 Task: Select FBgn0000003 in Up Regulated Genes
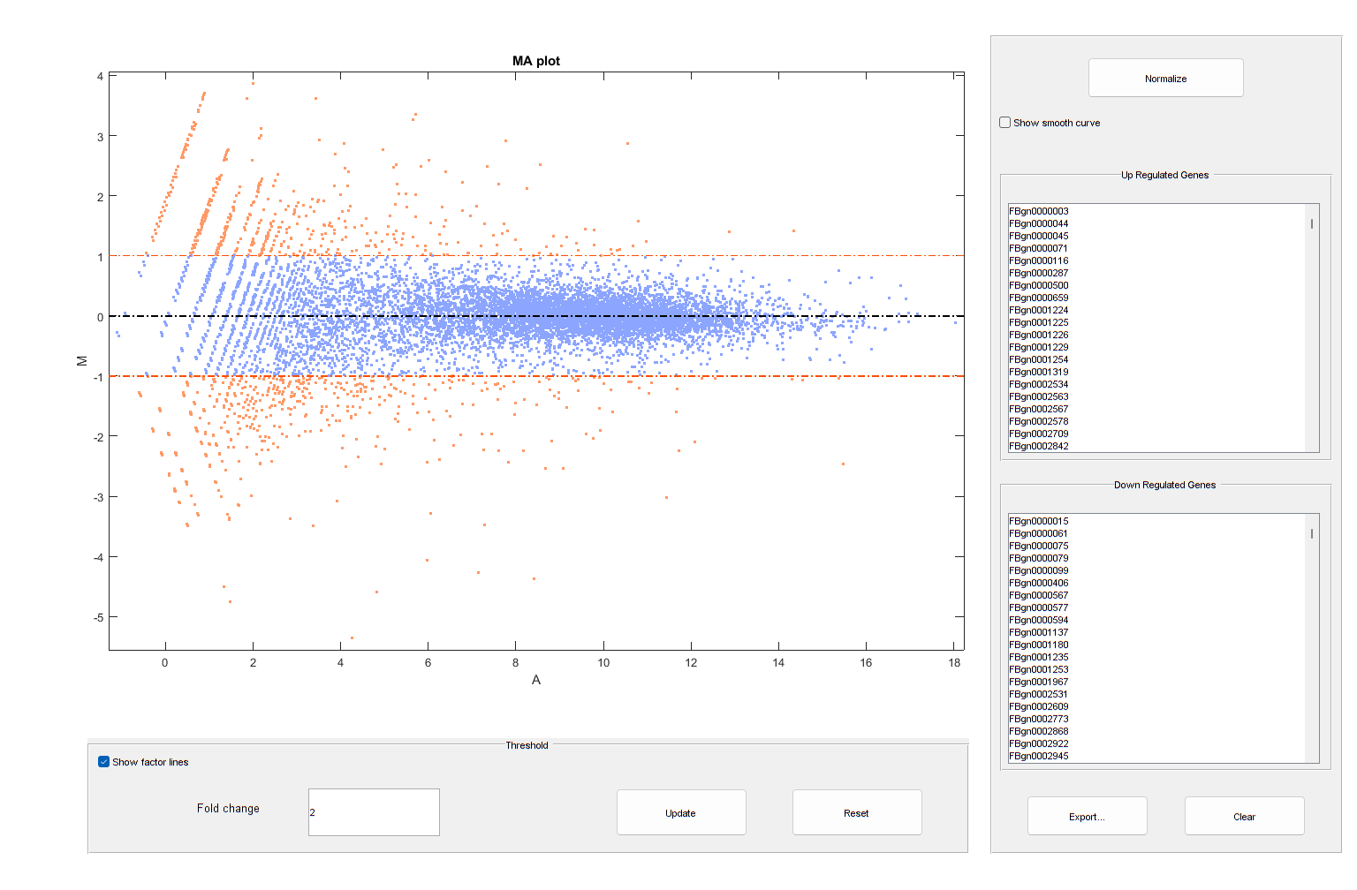(1039, 211)
